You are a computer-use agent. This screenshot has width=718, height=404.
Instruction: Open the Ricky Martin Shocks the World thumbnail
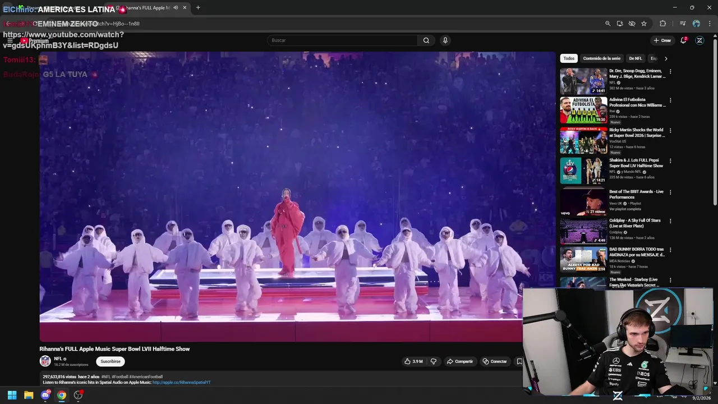click(x=583, y=141)
